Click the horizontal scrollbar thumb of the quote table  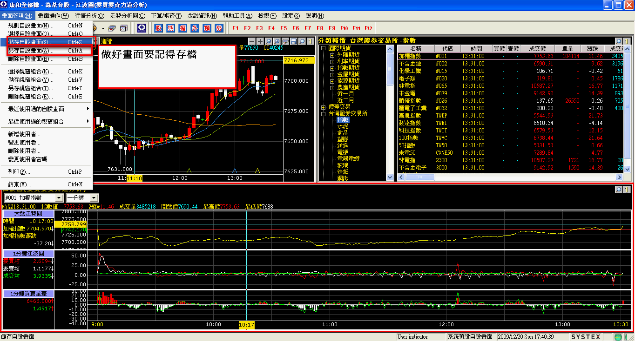(x=420, y=177)
